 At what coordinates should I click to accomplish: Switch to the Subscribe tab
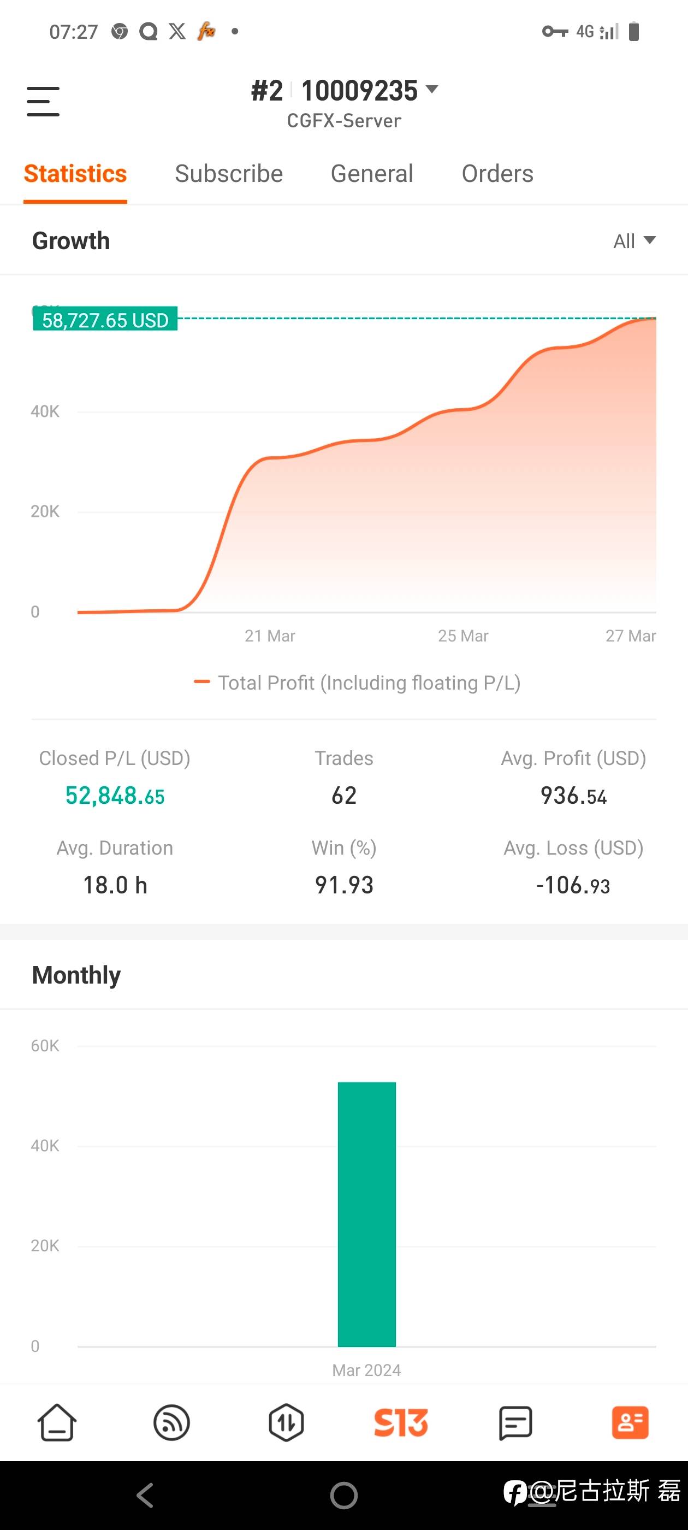[x=229, y=174]
